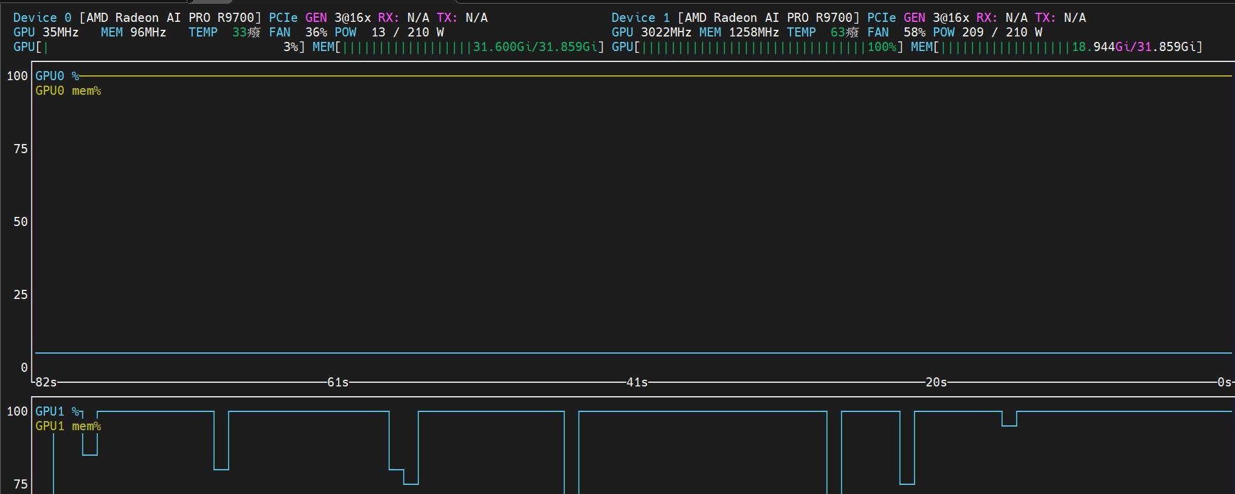Click the 75 y-axis label of the GPU1 chart

(21, 484)
